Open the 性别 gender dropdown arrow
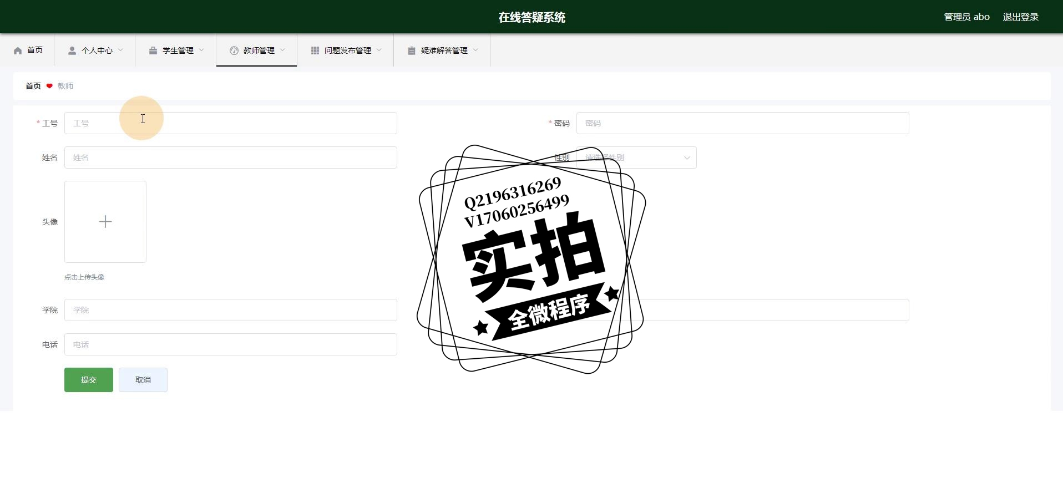1063x493 pixels. point(687,157)
